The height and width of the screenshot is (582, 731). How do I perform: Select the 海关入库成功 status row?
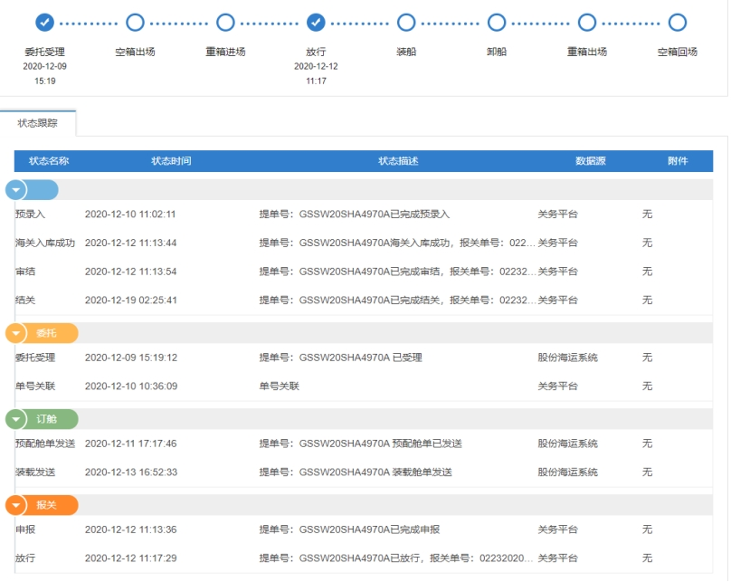click(x=362, y=243)
